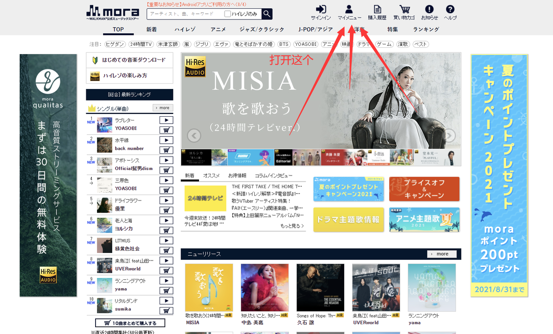Add ドライフラワー to cart
The height and width of the screenshot is (334, 553).
point(166,210)
